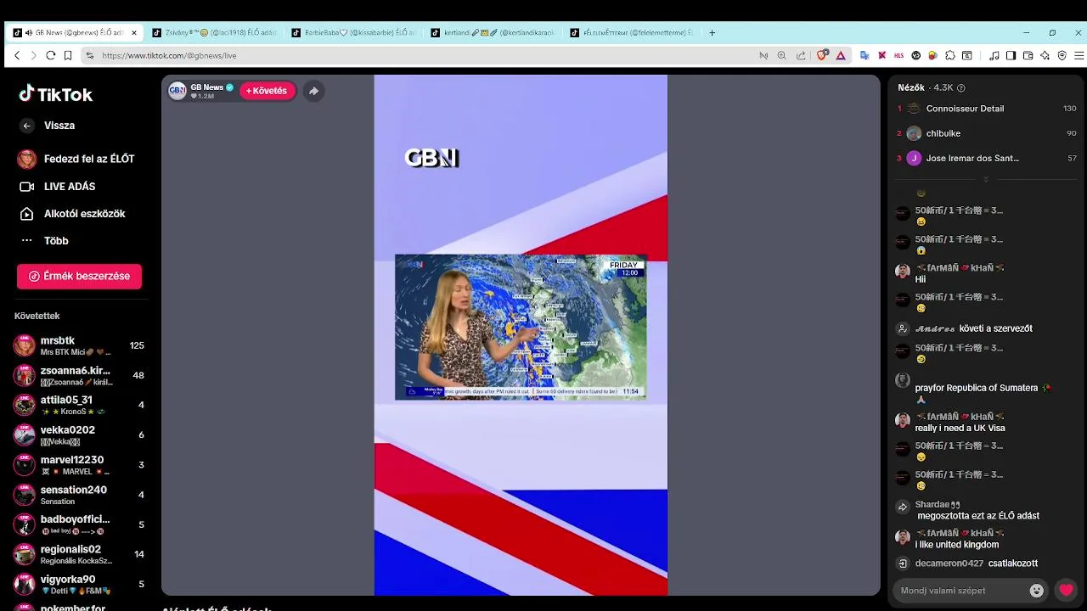Image resolution: width=1087 pixels, height=611 pixels.
Task: Open a new browser tab
Action: (x=712, y=33)
